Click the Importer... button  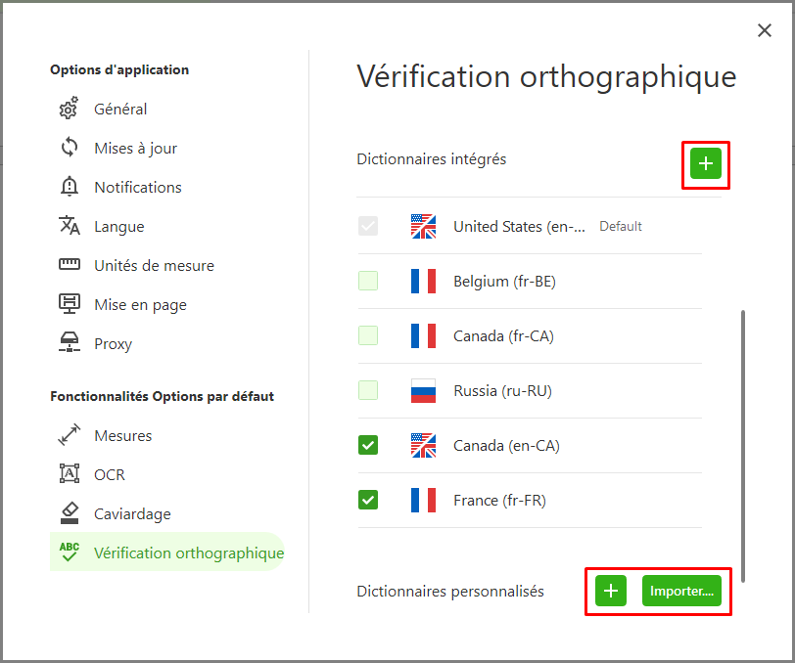tap(681, 591)
